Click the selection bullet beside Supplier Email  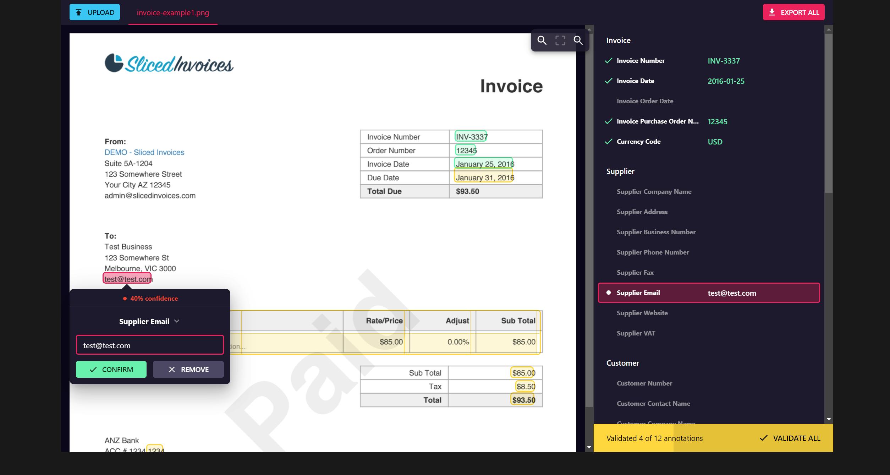608,293
